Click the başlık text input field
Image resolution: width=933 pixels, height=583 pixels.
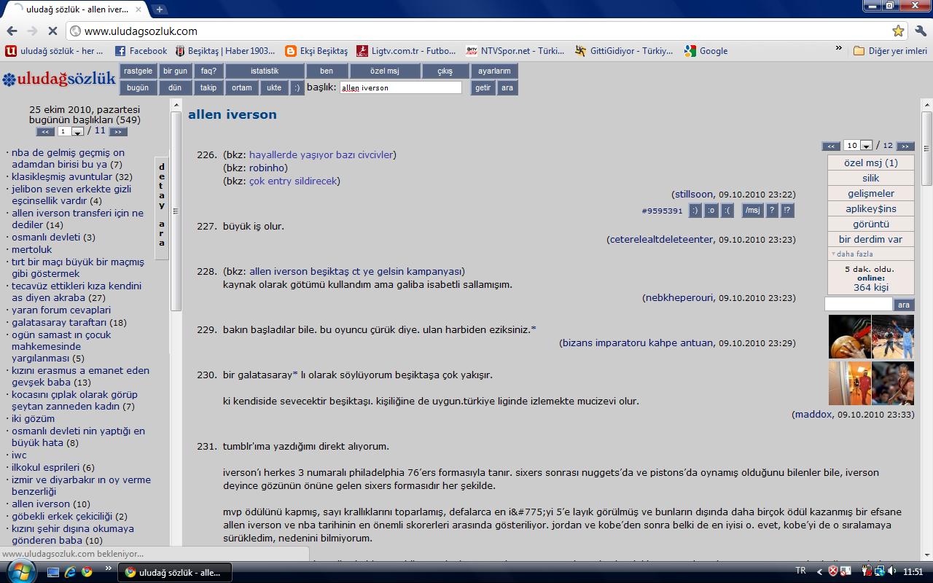400,87
